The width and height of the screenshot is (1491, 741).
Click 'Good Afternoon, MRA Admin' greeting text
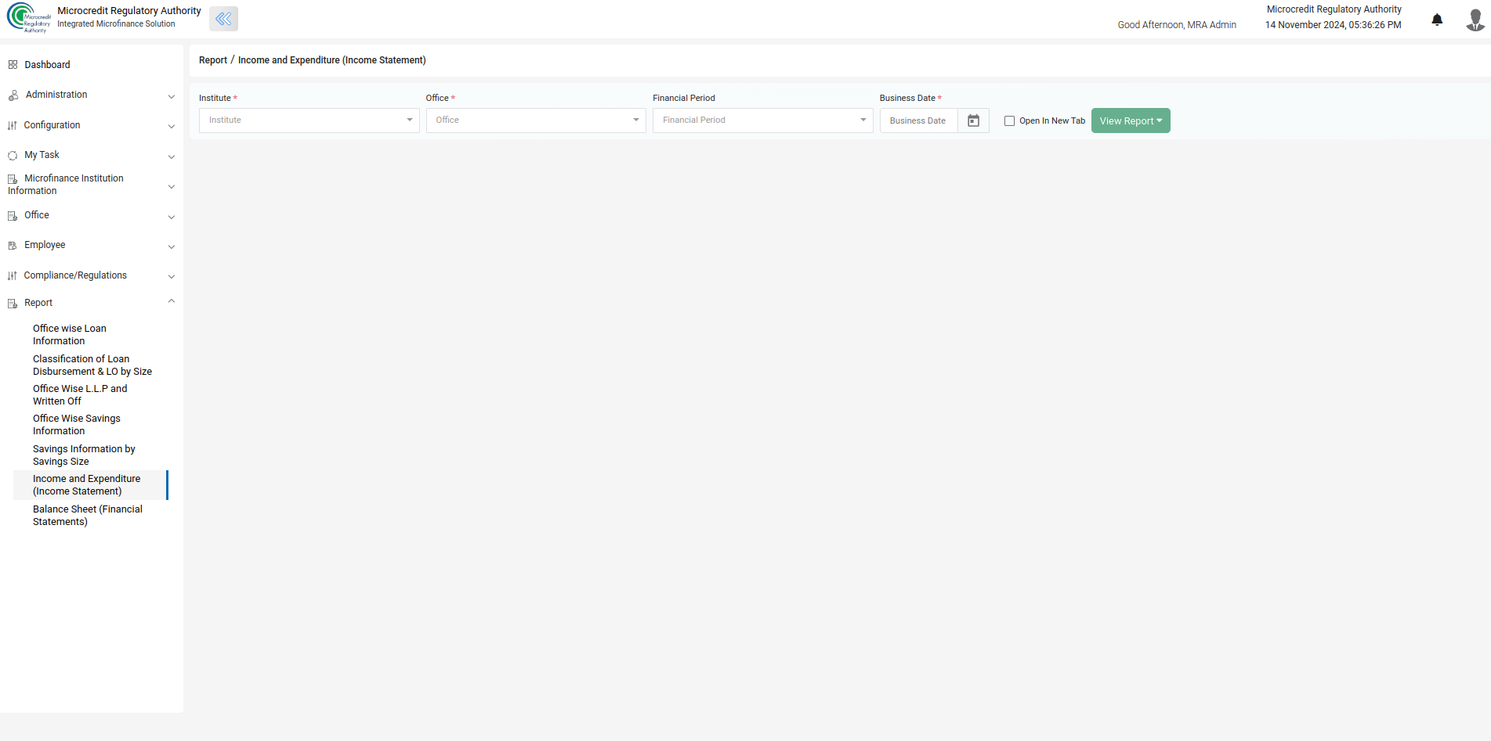coord(1177,25)
